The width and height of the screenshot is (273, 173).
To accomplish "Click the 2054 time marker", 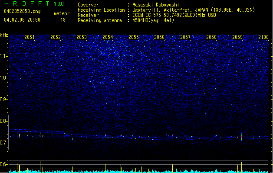I will click(x=108, y=37).
